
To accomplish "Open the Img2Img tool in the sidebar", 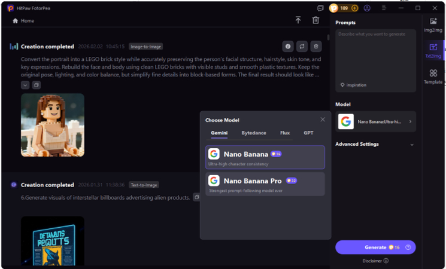I will (x=433, y=25).
